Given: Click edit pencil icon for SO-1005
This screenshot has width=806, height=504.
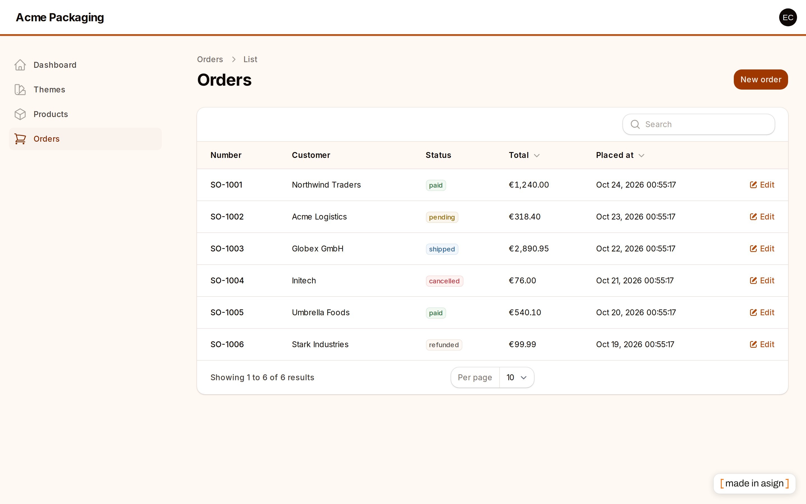Looking at the screenshot, I should pos(753,313).
